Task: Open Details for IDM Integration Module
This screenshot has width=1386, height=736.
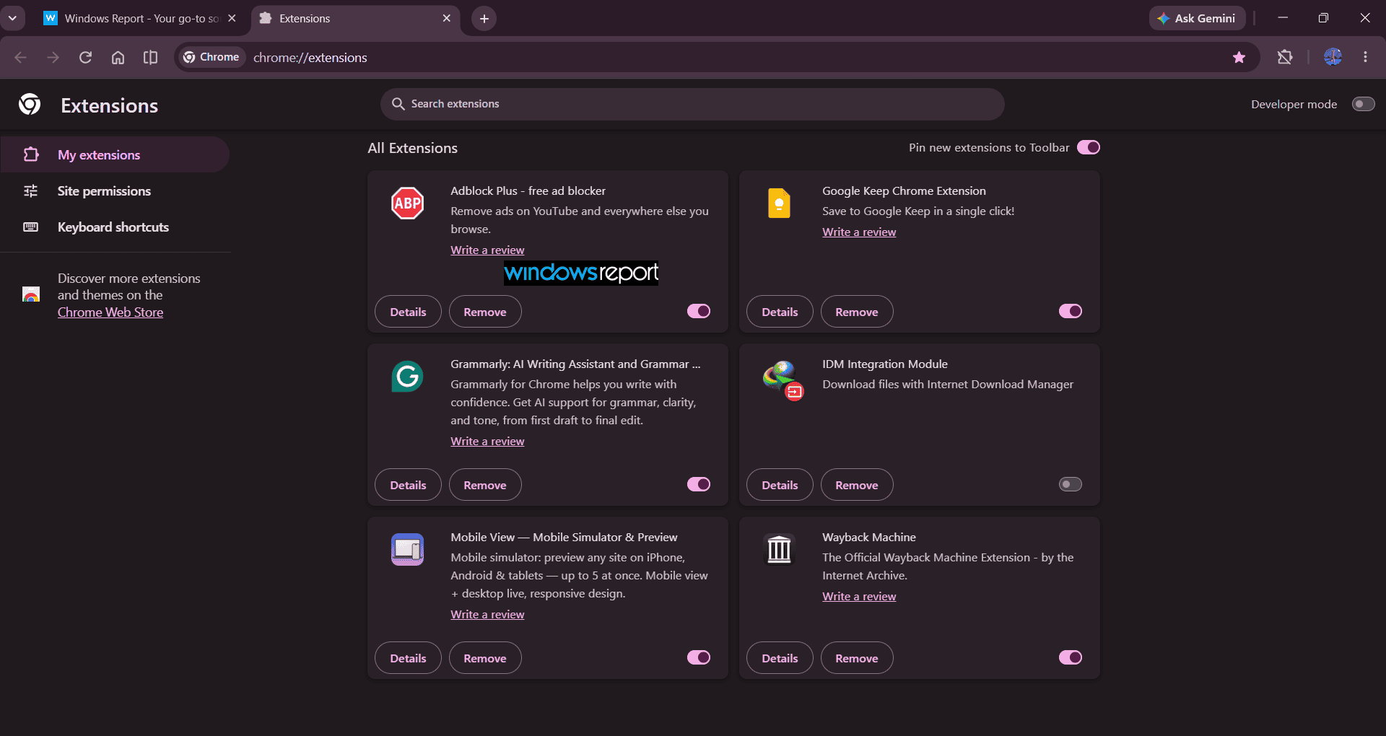Action: click(780, 485)
